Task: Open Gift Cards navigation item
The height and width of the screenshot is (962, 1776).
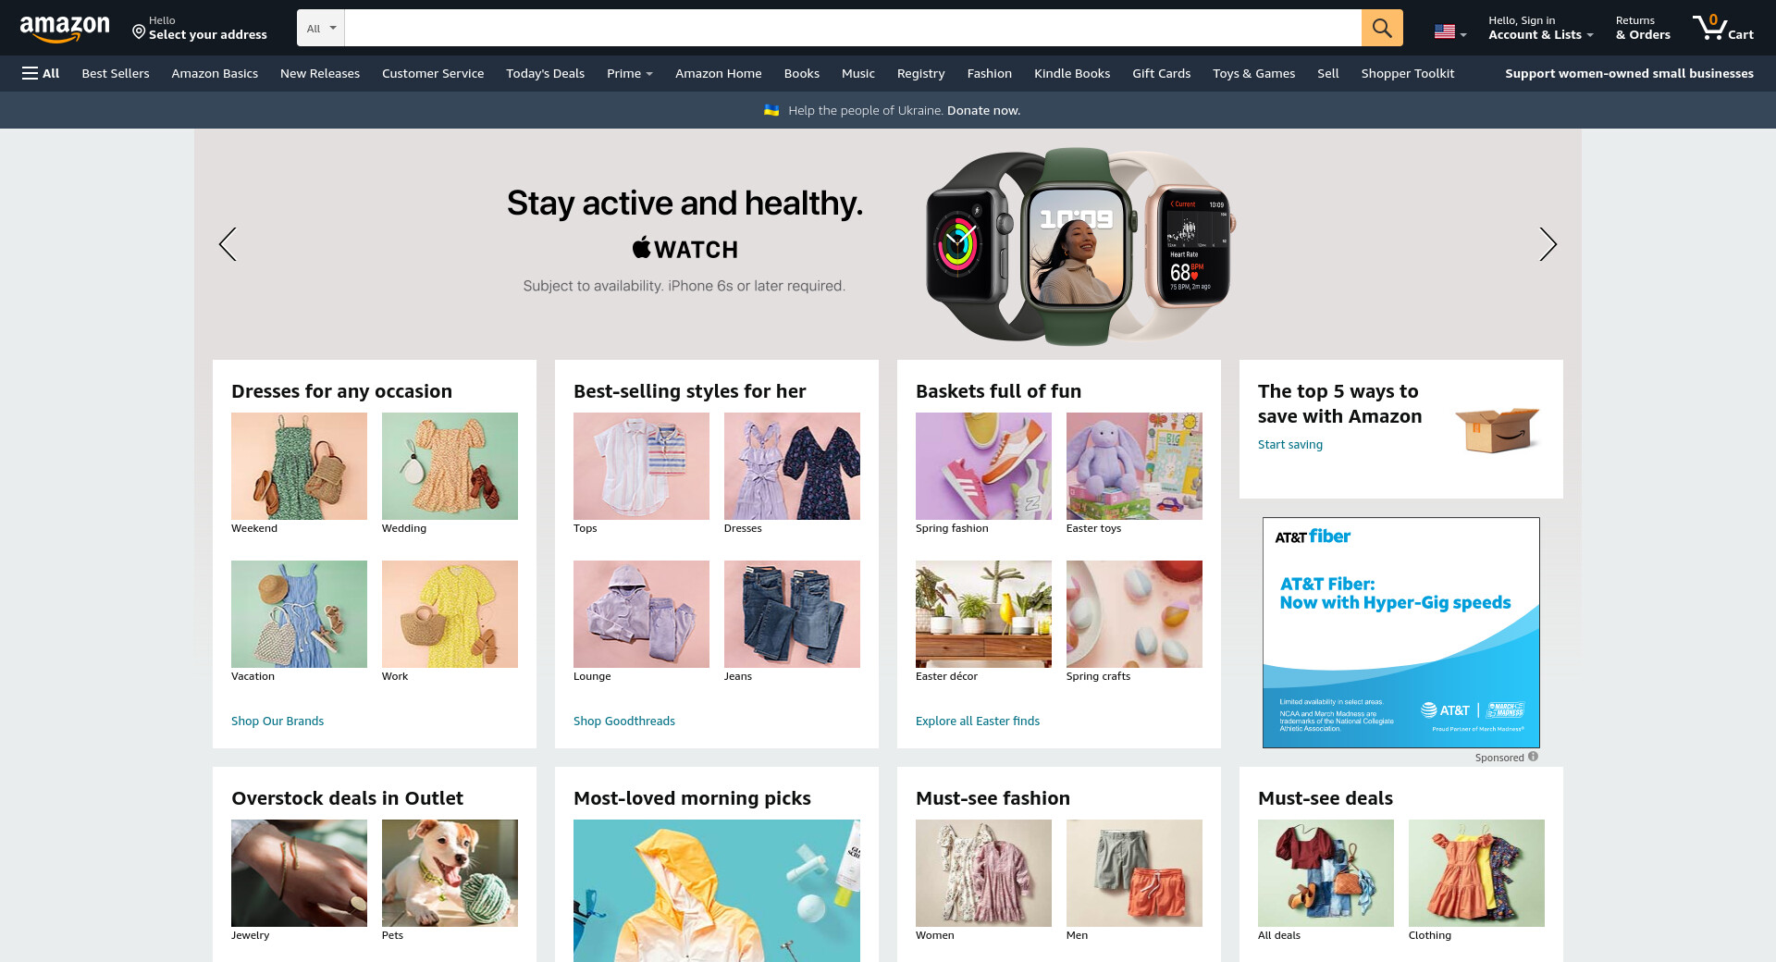Action: (1161, 73)
